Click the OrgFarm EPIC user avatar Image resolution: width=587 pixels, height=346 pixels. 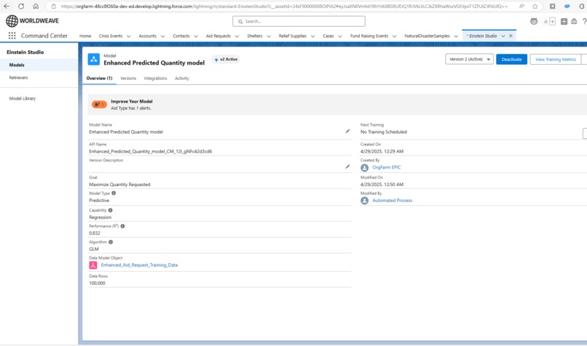coord(365,167)
